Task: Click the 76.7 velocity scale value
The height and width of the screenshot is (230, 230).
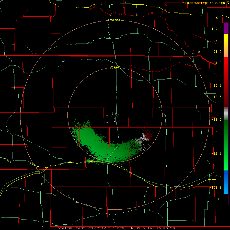Action: click(x=217, y=51)
